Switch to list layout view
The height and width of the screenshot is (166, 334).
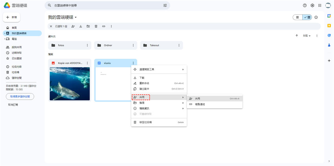pyautogui.click(x=298, y=17)
